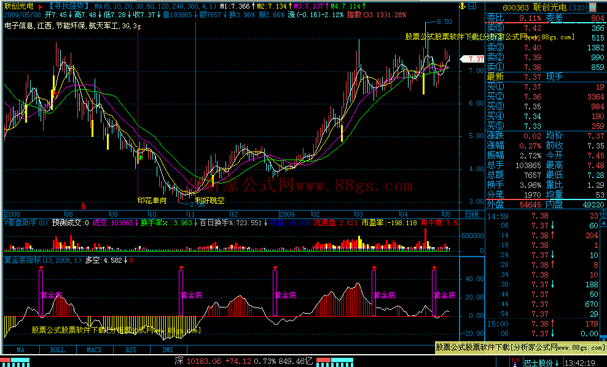Click the 委比 9.11% value

530,18
